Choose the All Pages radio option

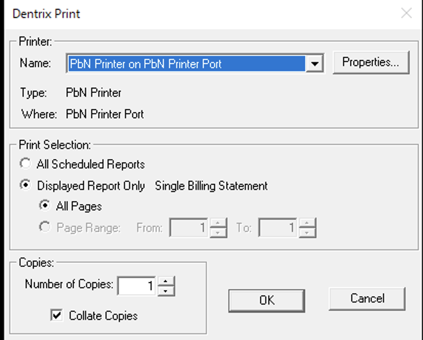(x=45, y=206)
